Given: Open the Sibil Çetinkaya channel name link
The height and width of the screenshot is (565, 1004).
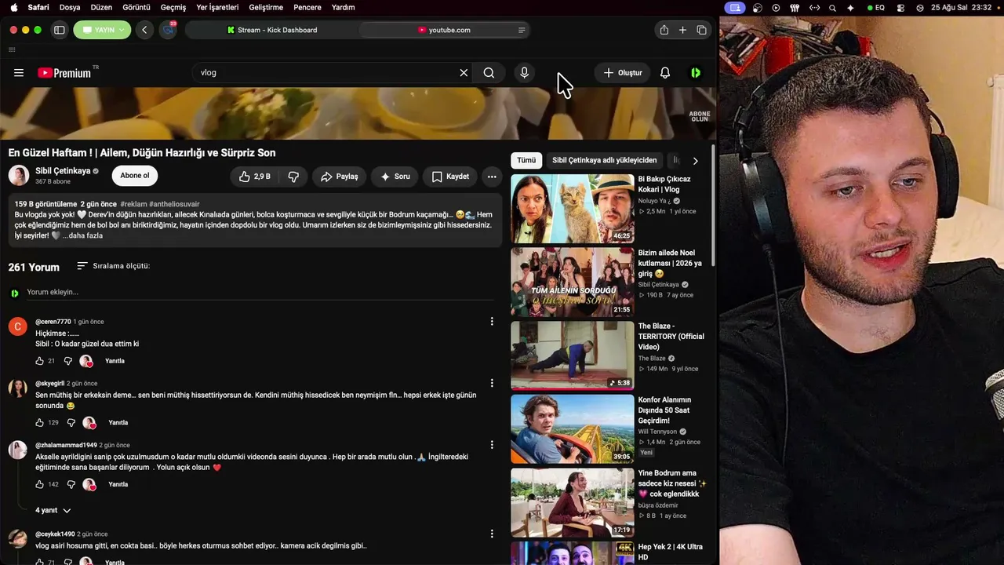Looking at the screenshot, I should coord(63,171).
